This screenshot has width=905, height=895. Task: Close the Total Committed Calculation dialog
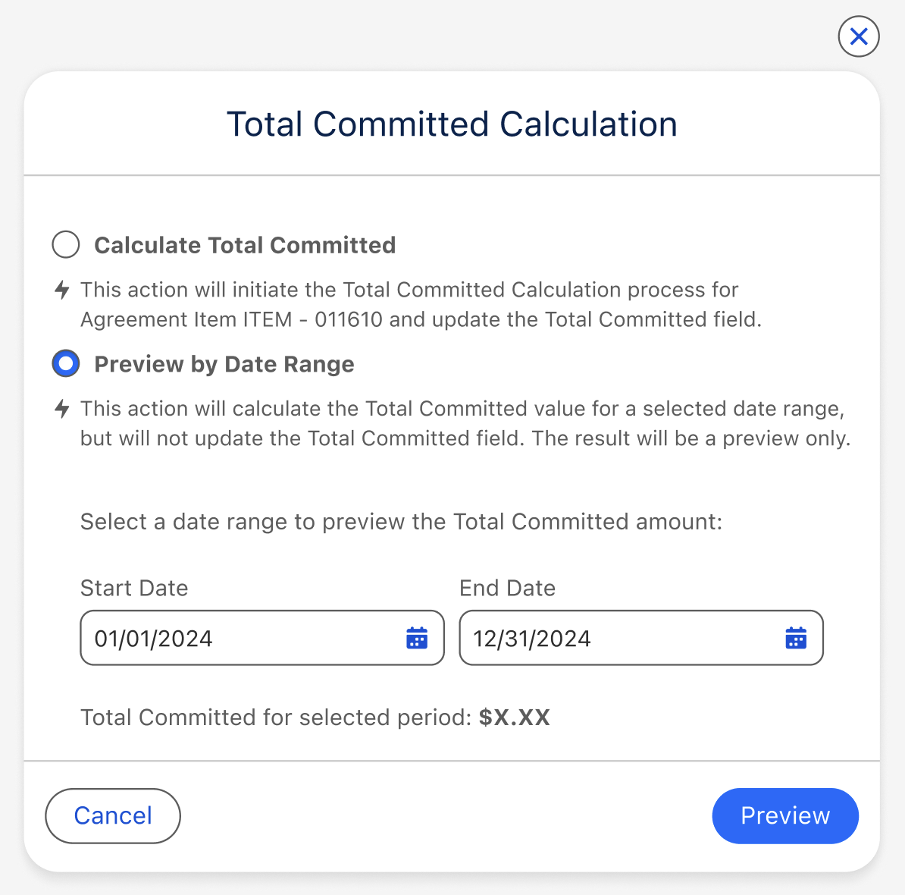858,36
